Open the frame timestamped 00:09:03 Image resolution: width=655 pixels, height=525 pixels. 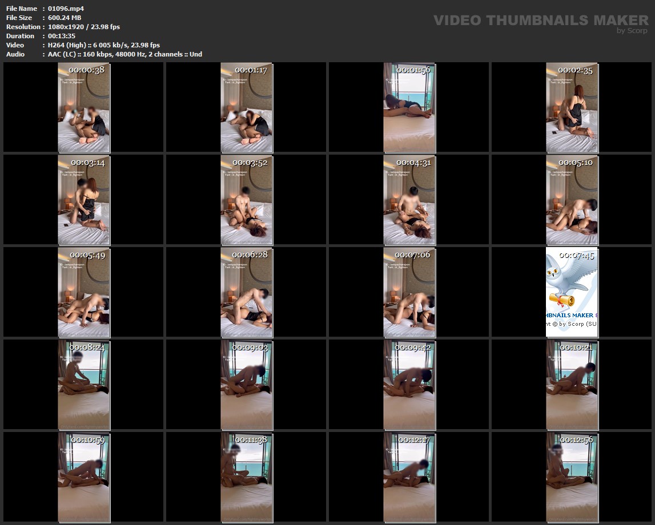click(x=247, y=385)
